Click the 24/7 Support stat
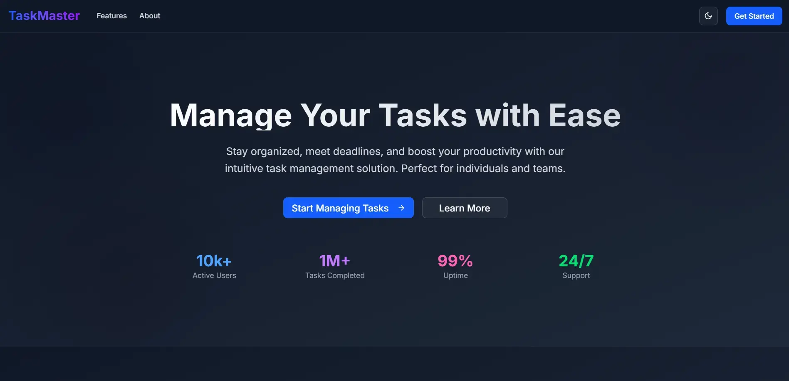This screenshot has width=789, height=381. 576,261
